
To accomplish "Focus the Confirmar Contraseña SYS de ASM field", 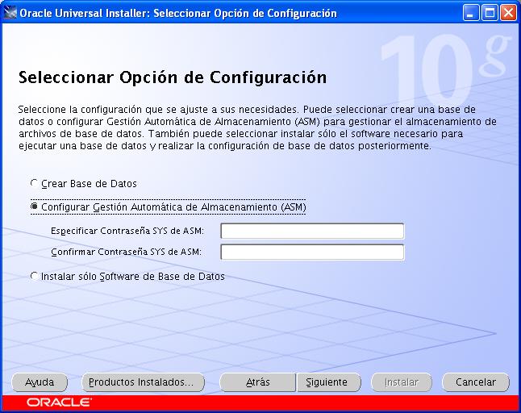I will point(312,252).
